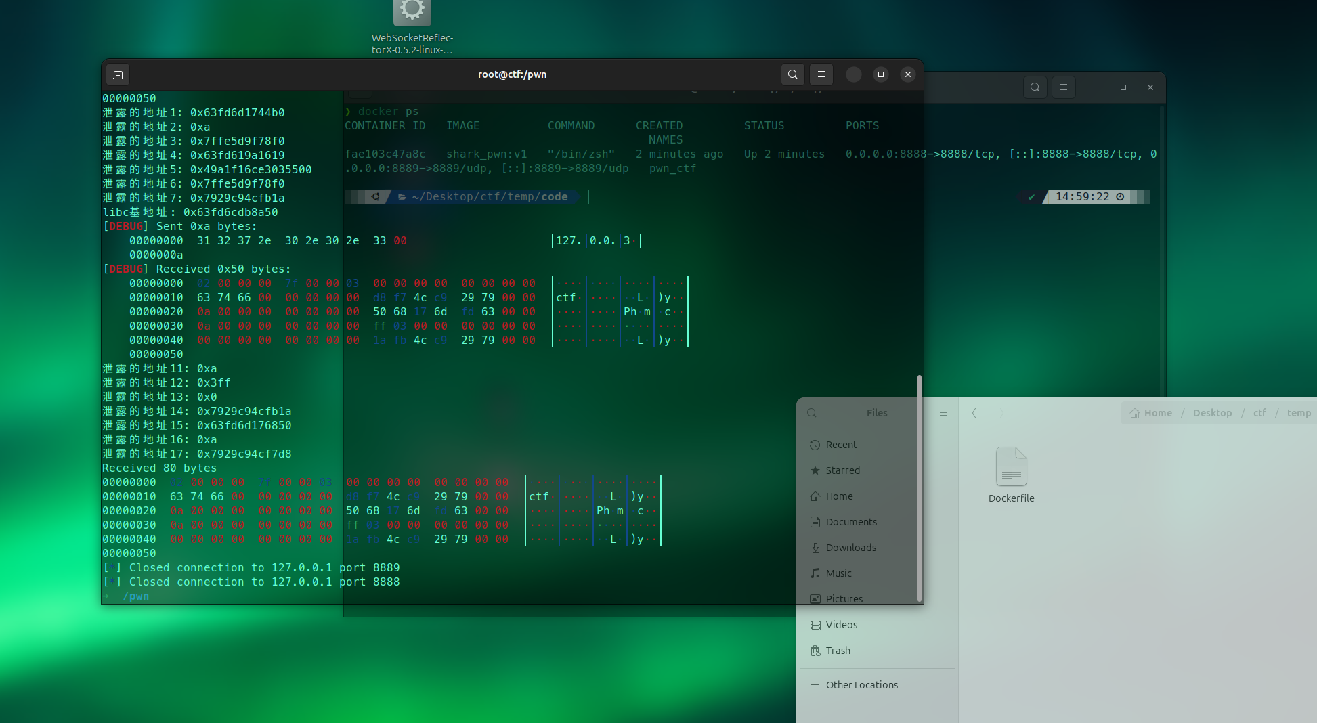The width and height of the screenshot is (1317, 723).
Task: Select ctf in the Files path bar
Action: tap(1259, 413)
